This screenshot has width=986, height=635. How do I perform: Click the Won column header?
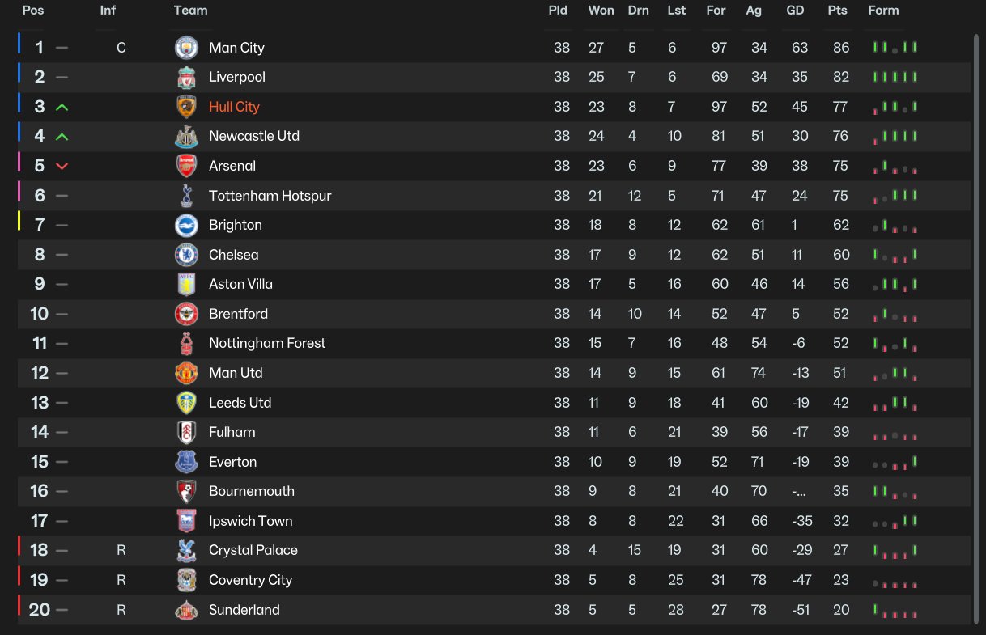(601, 11)
